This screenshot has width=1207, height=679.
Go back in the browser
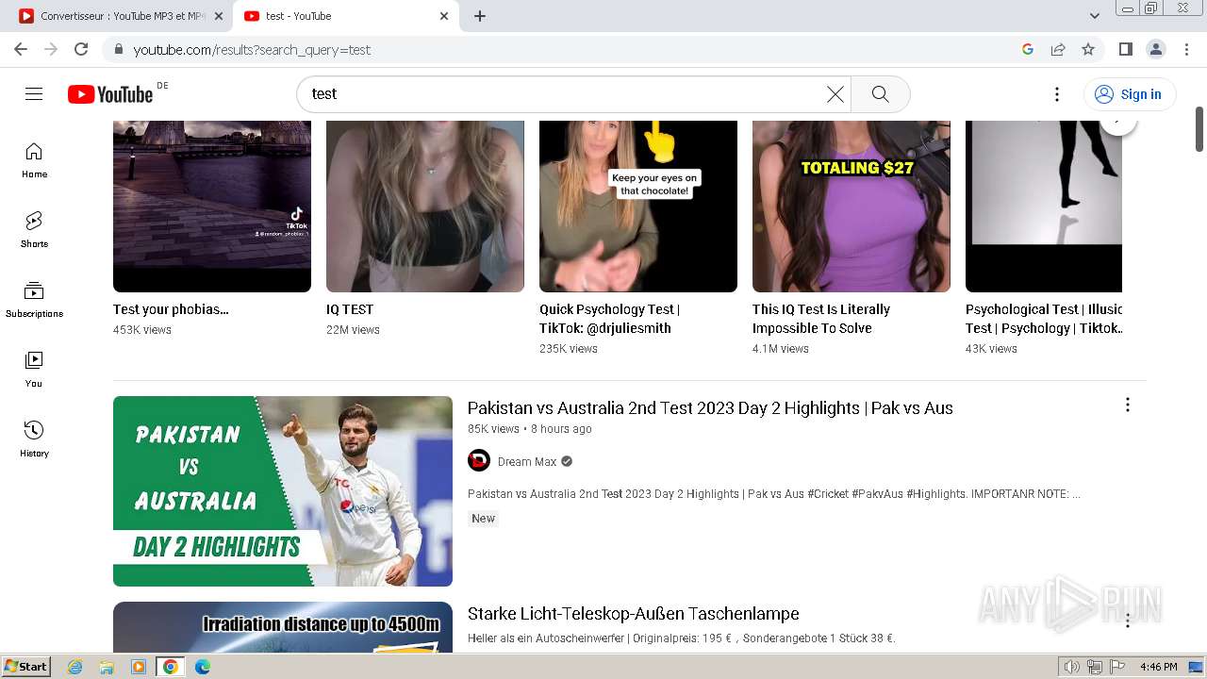pyautogui.click(x=21, y=49)
